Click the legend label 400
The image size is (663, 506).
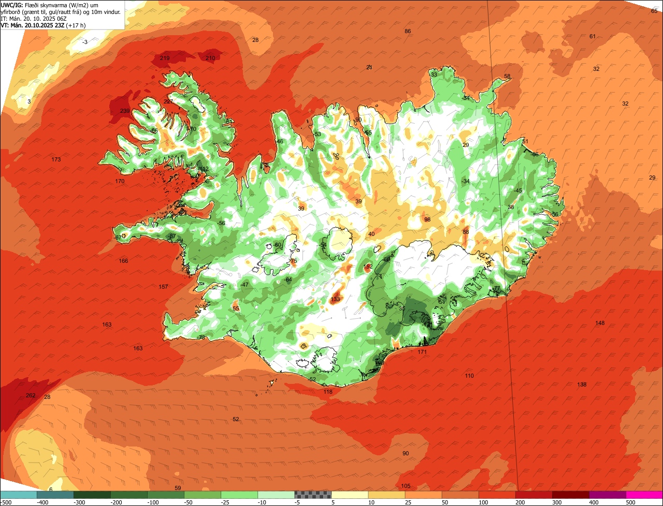(594, 502)
